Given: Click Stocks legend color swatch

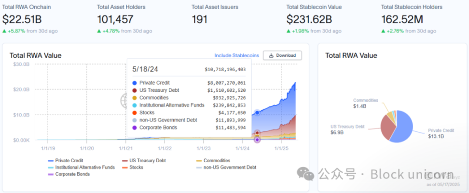Looking at the screenshot, I should coord(125,167).
